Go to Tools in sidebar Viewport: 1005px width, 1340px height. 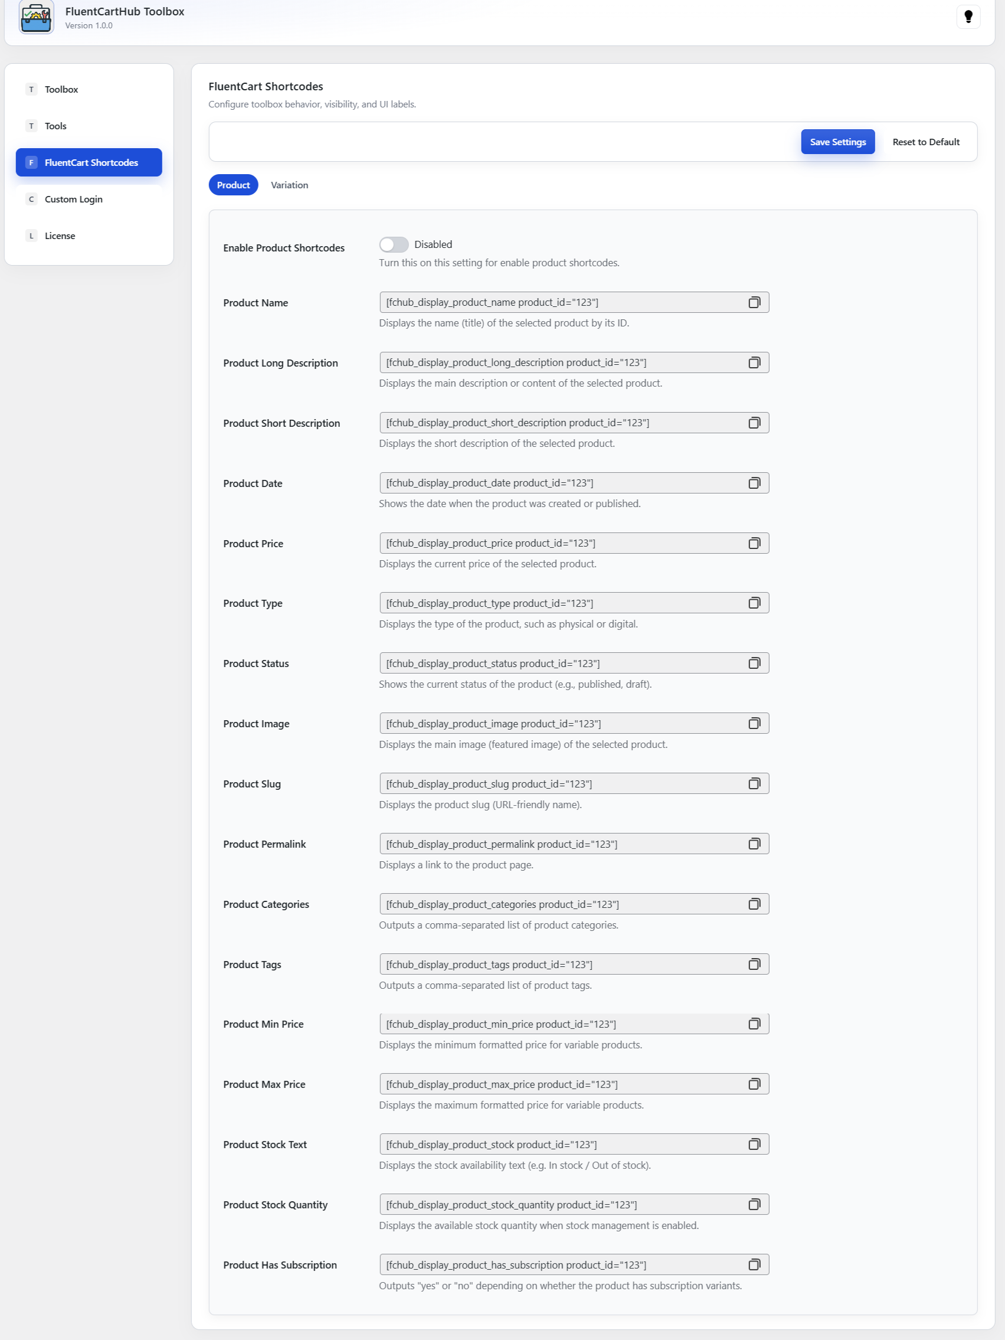(x=55, y=126)
